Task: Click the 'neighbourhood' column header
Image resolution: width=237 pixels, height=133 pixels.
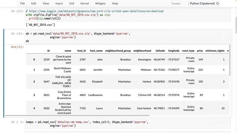Action: click(142, 51)
